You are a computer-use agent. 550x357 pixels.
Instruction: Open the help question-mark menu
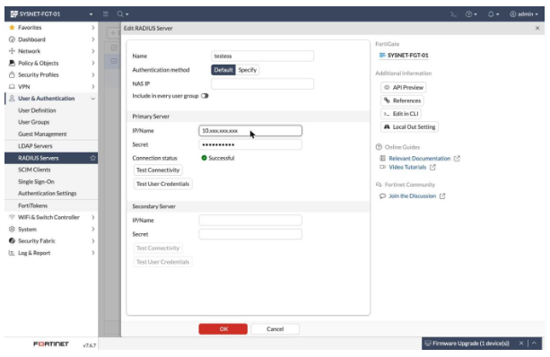(x=471, y=14)
